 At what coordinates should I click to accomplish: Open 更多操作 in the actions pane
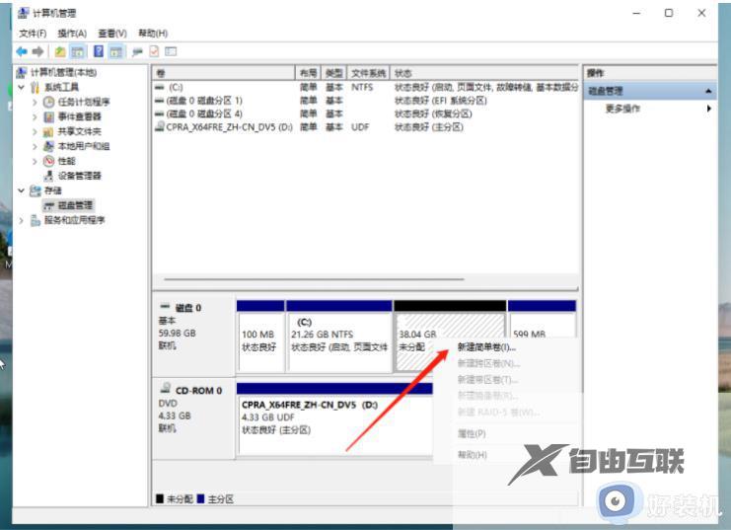coord(622,109)
